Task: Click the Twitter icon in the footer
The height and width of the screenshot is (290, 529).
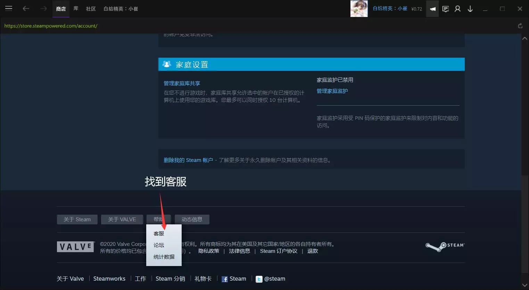Action: [x=259, y=279]
